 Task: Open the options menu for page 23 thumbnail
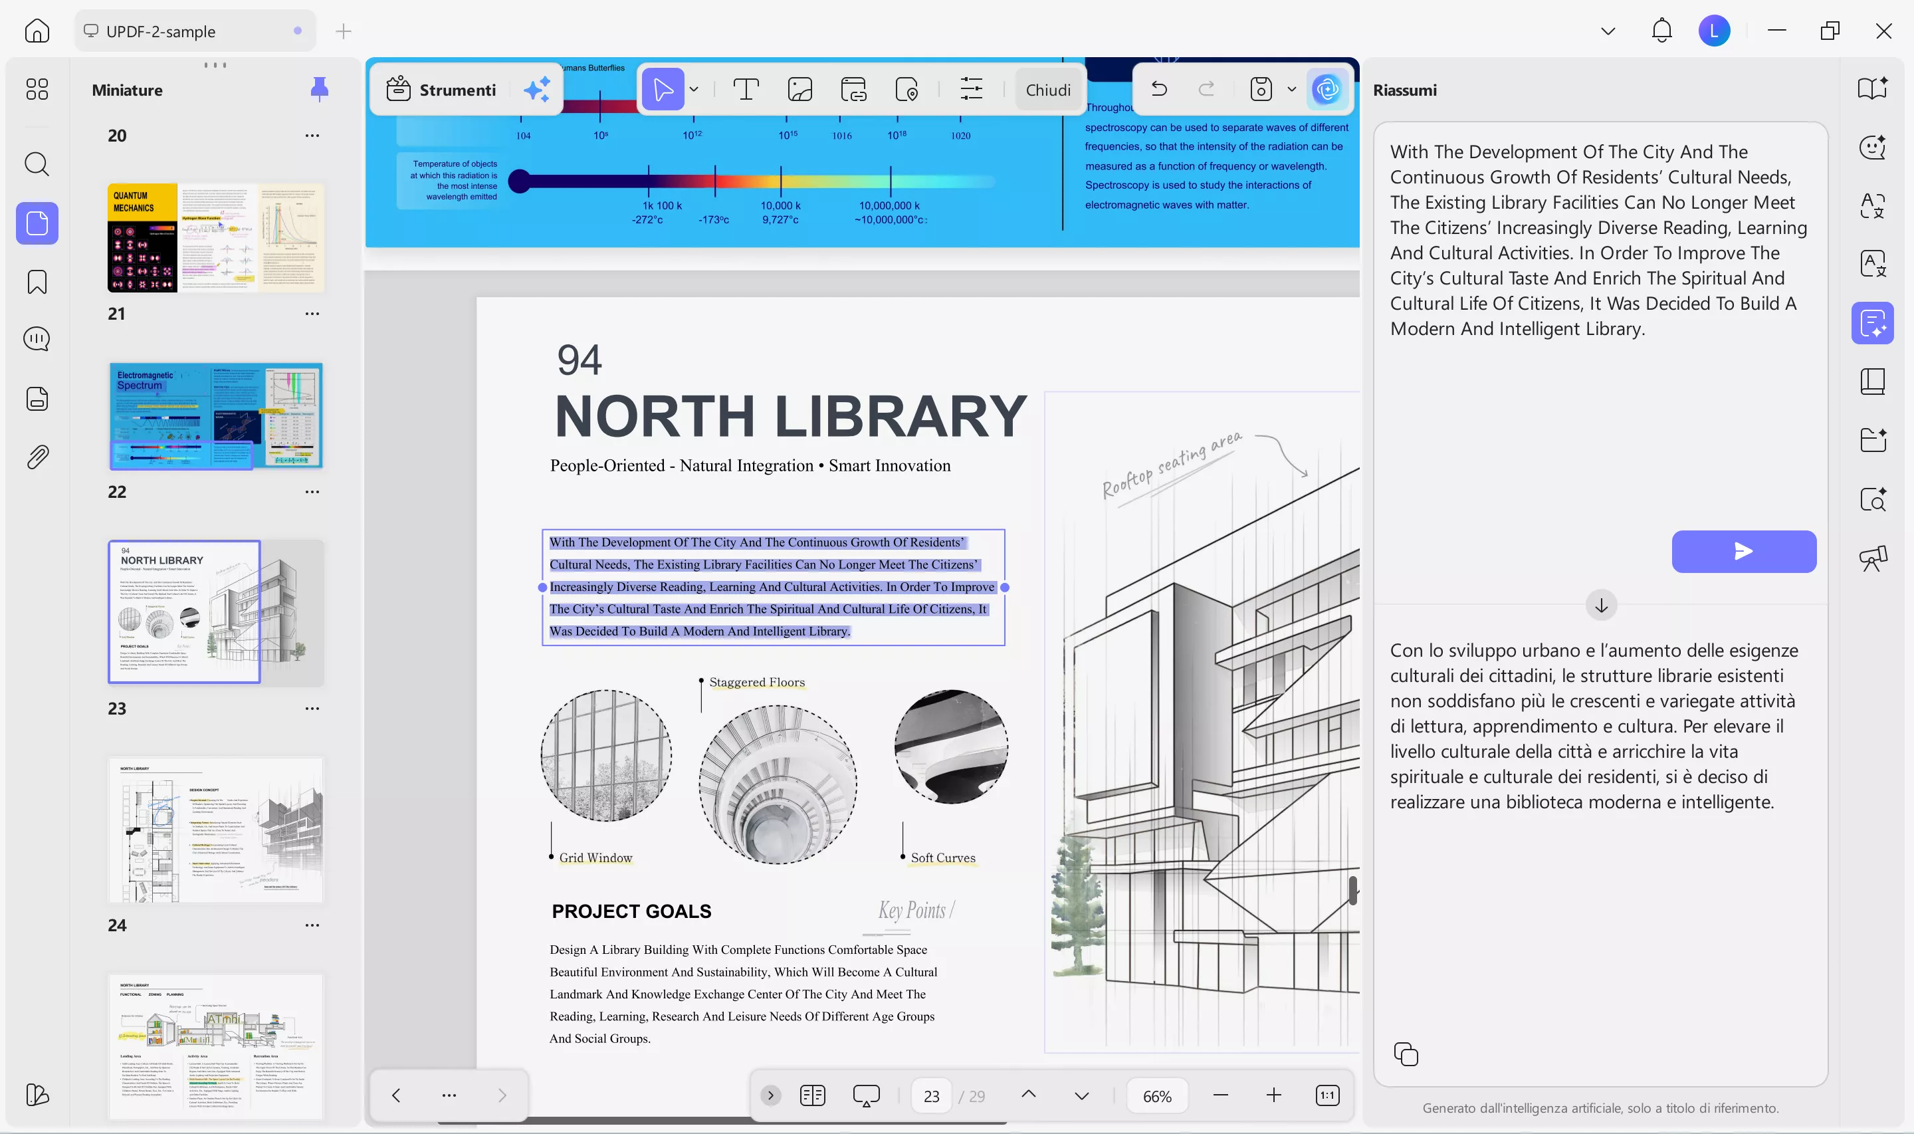tap(312, 708)
